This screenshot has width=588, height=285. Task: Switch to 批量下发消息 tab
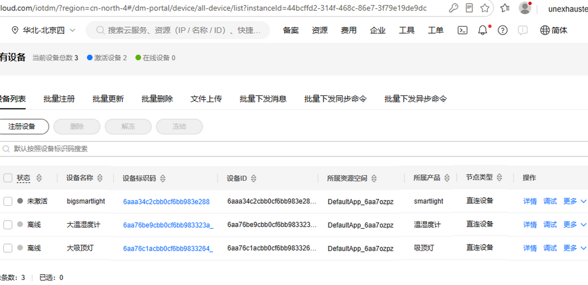(263, 99)
